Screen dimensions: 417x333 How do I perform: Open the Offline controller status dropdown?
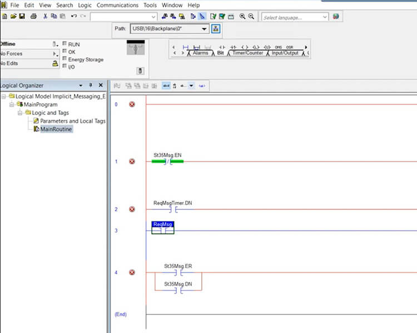pos(55,44)
